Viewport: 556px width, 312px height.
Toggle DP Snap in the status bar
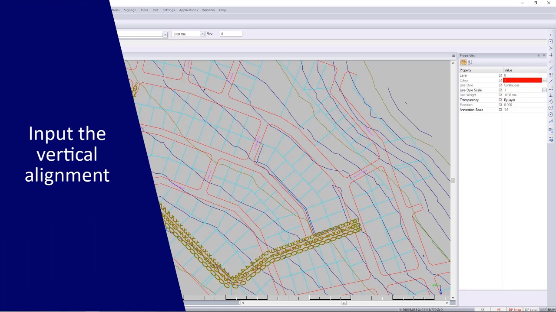515,310
